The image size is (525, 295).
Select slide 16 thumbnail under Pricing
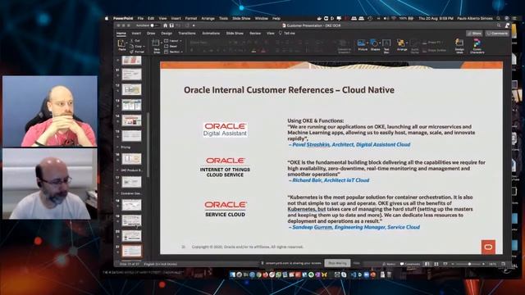click(x=131, y=158)
